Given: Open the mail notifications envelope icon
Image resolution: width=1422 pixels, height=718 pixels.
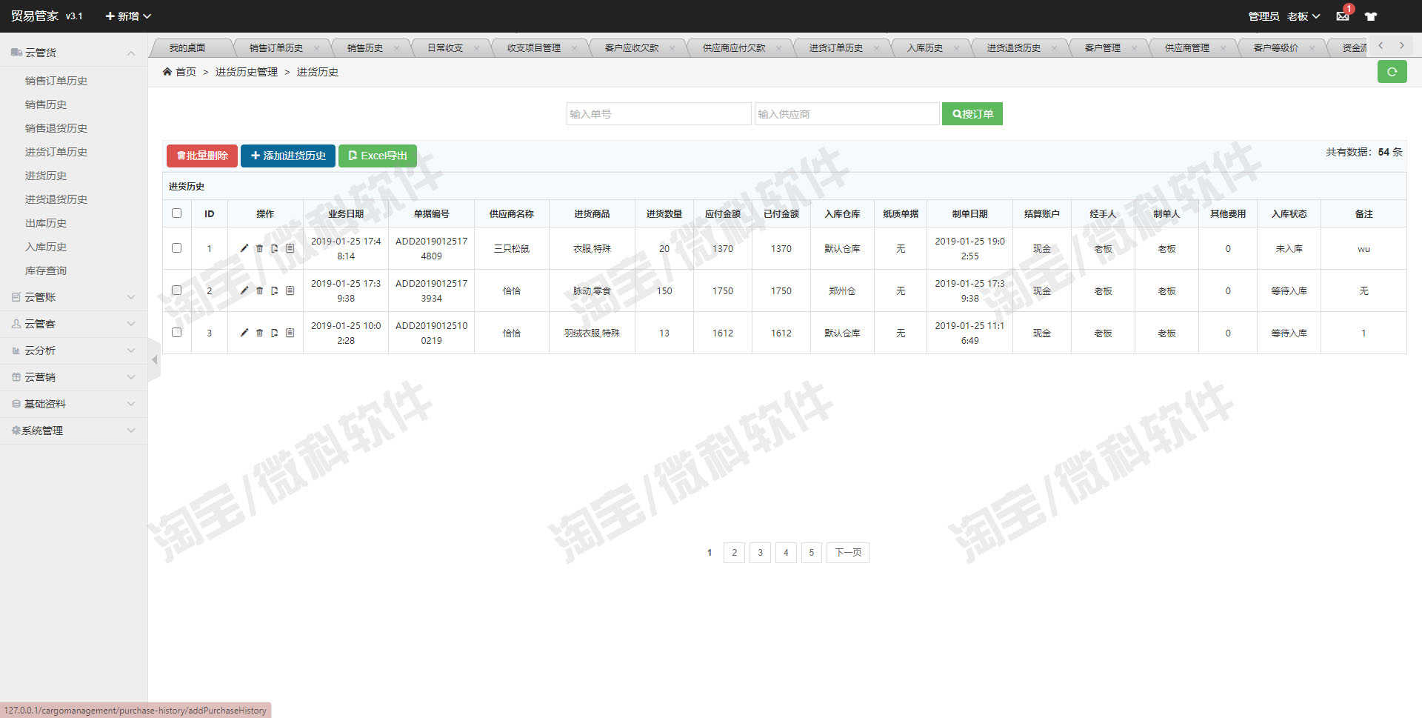Looking at the screenshot, I should 1343,16.
